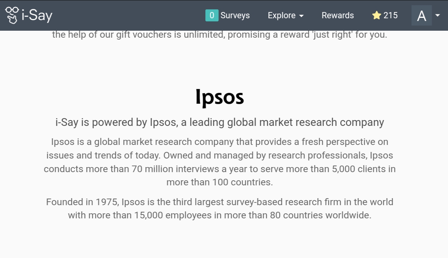Go to the Rewards page

coord(338,16)
